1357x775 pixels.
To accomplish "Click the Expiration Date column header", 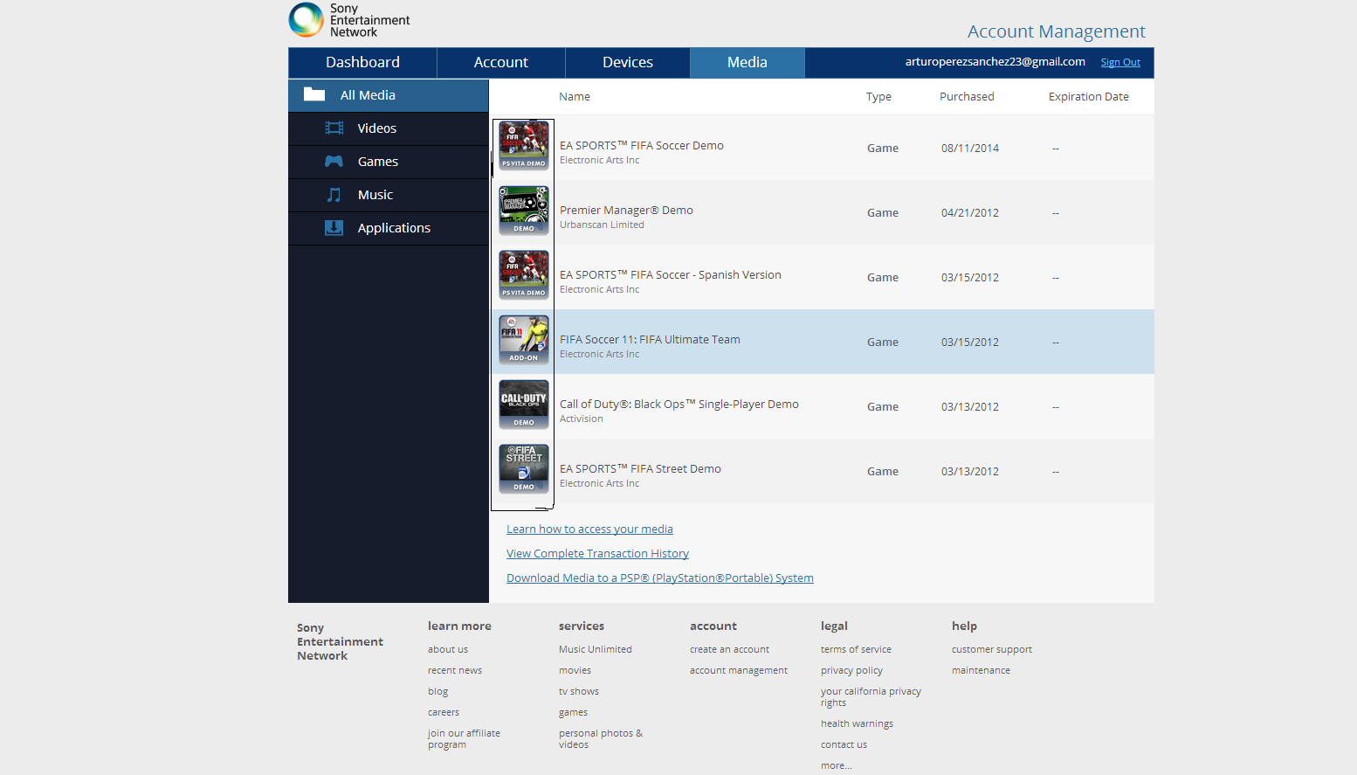I will pyautogui.click(x=1089, y=96).
